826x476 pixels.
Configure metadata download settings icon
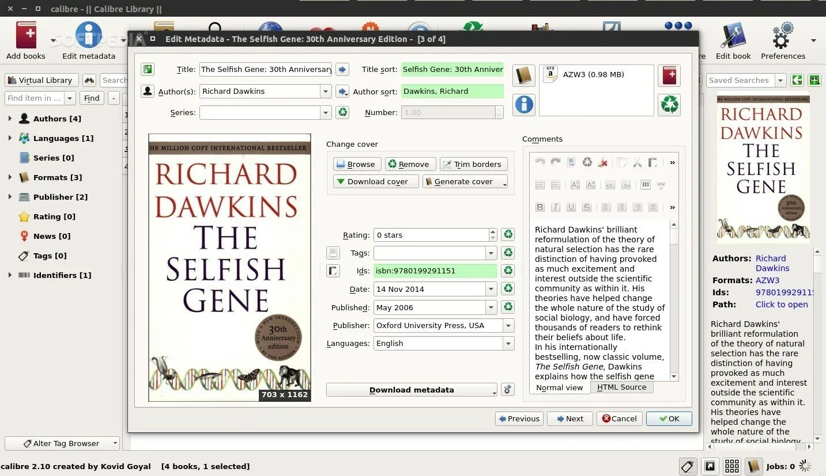coord(508,390)
